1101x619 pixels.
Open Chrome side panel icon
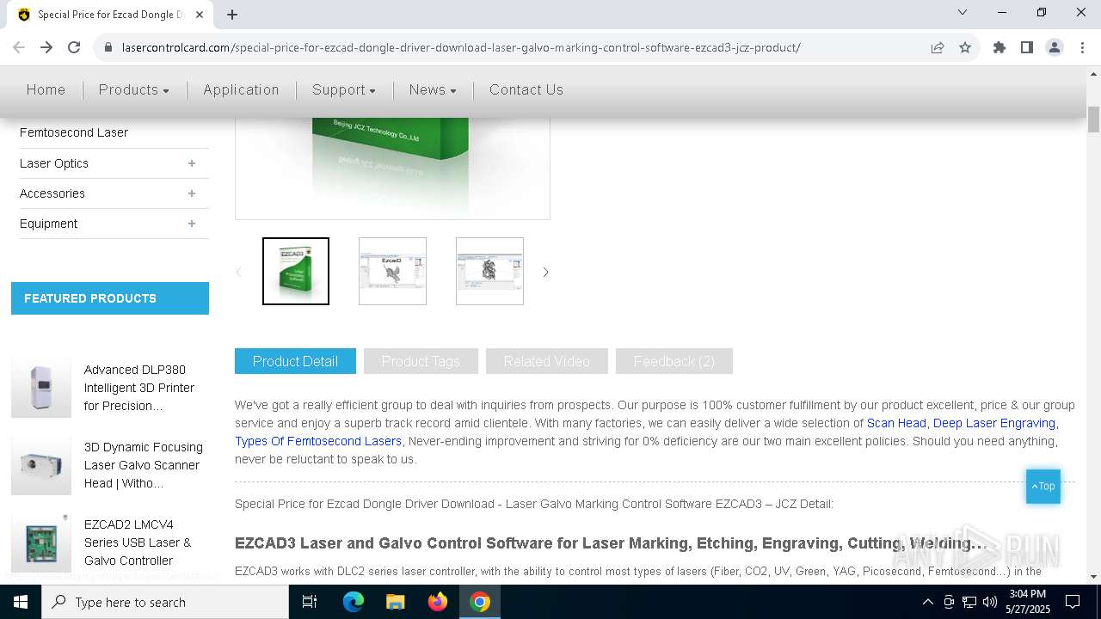tap(1027, 47)
